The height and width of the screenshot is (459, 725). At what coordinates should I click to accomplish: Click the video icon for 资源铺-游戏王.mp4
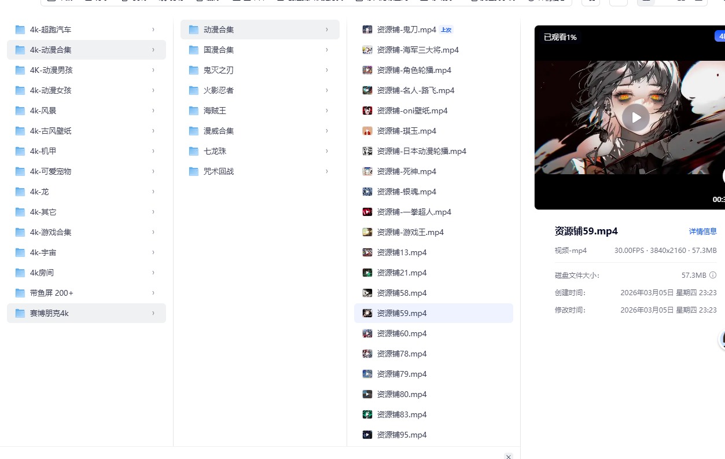pos(367,232)
